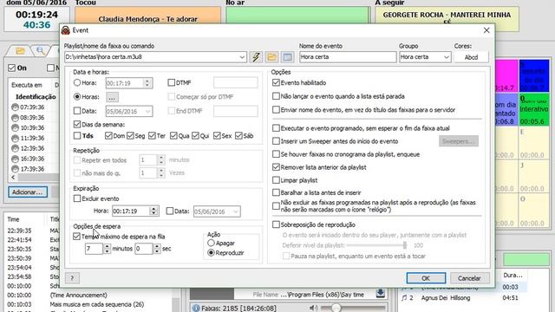The width and height of the screenshot is (555, 312).
Task: Click the clock icon for 07:39:36 event
Action: click(x=15, y=107)
